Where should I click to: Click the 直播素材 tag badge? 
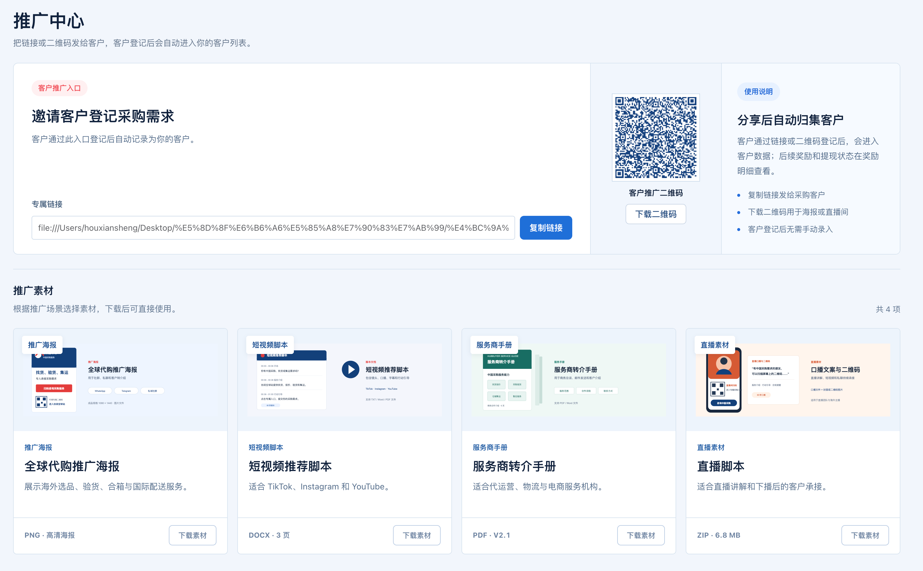(x=715, y=345)
